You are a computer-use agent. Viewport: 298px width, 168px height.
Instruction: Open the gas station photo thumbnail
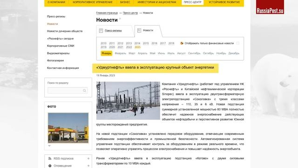pyautogui.click(x=68, y=128)
